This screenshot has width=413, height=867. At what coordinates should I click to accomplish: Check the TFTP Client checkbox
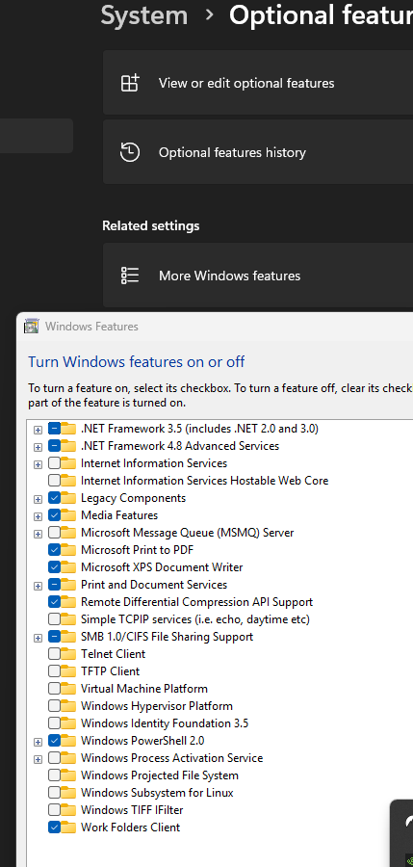54,671
